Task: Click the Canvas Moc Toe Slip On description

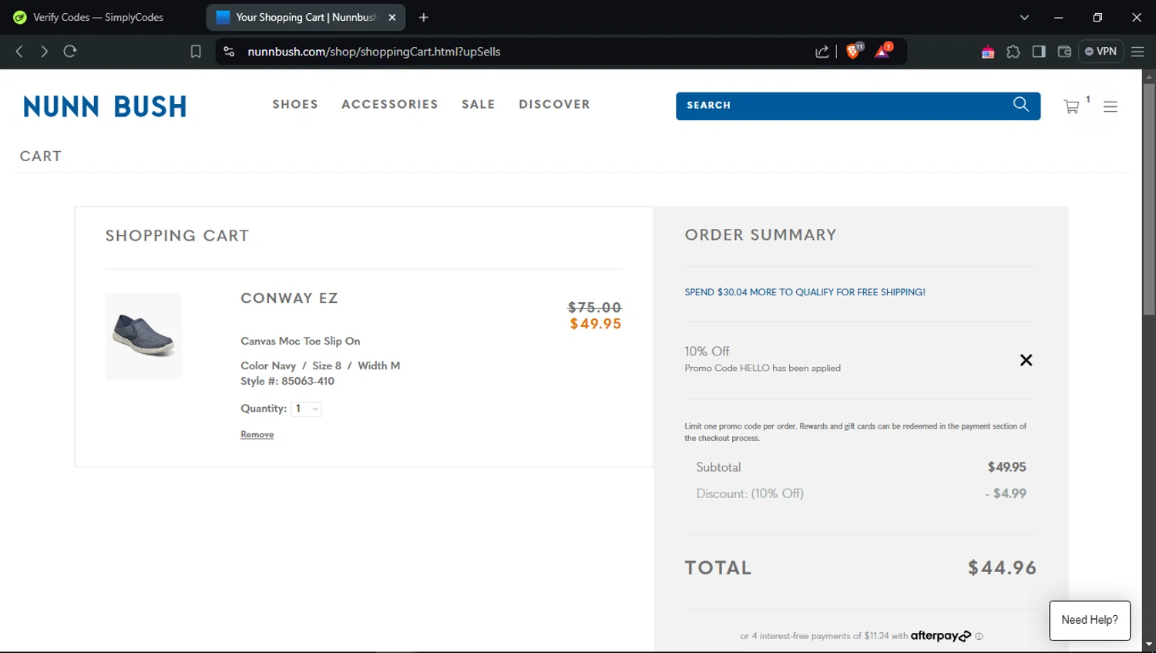Action: tap(300, 341)
